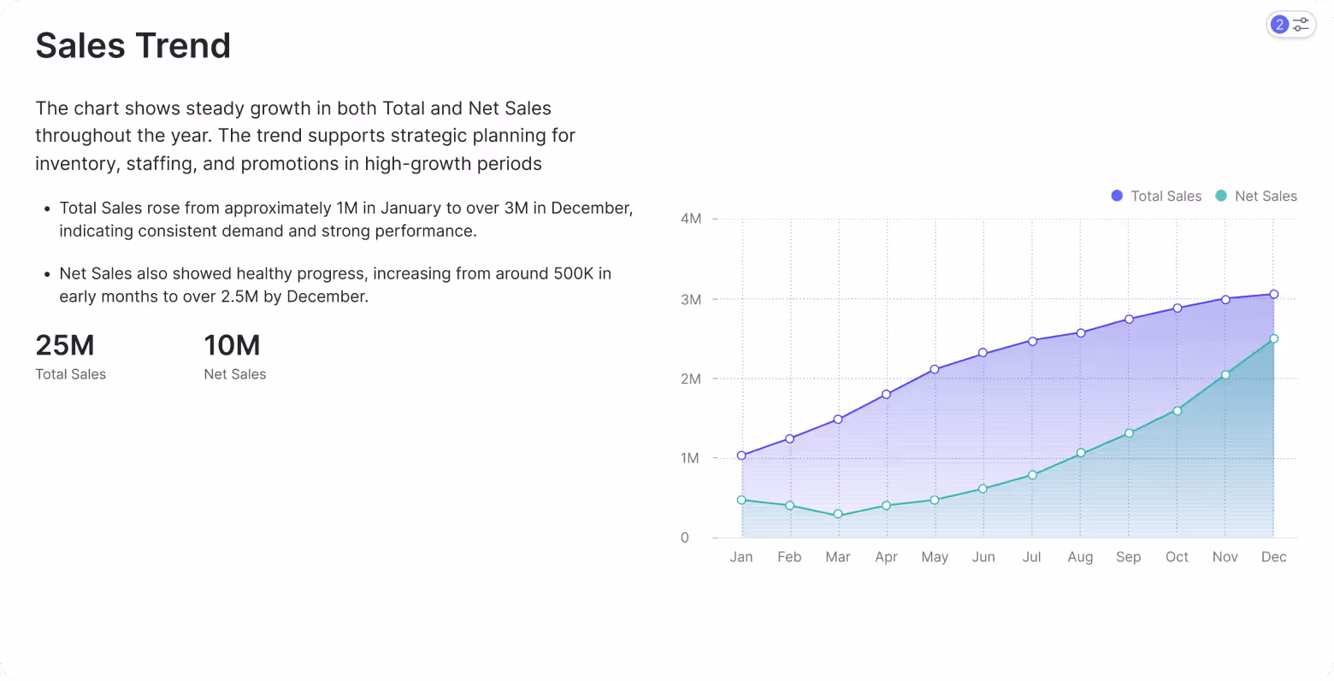Click the Sales Trend heading
Viewport: 1334px width, 681px height.
pos(133,44)
